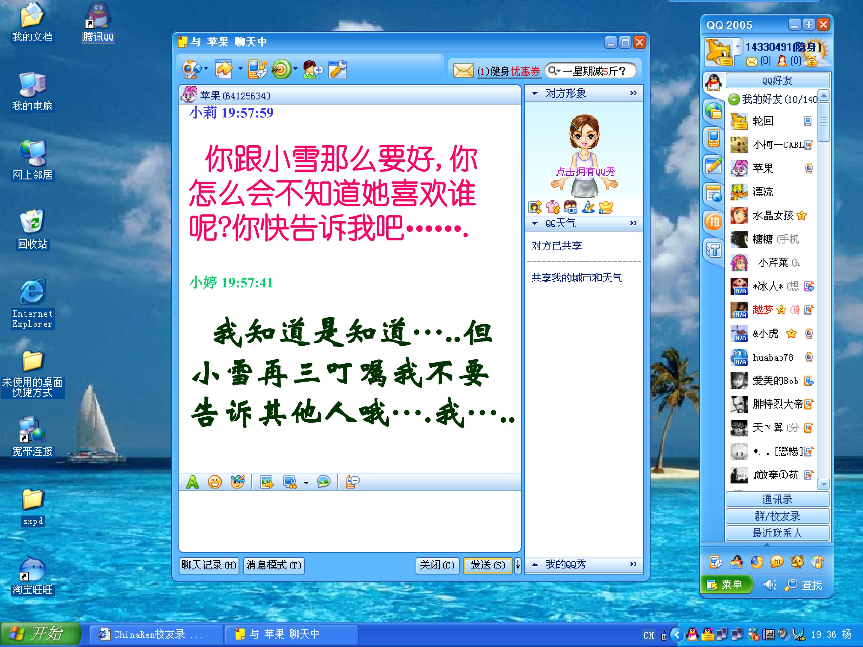The image size is (863, 647).
Task: Click the mail envelope icon beside 健身优惠券
Action: click(463, 71)
